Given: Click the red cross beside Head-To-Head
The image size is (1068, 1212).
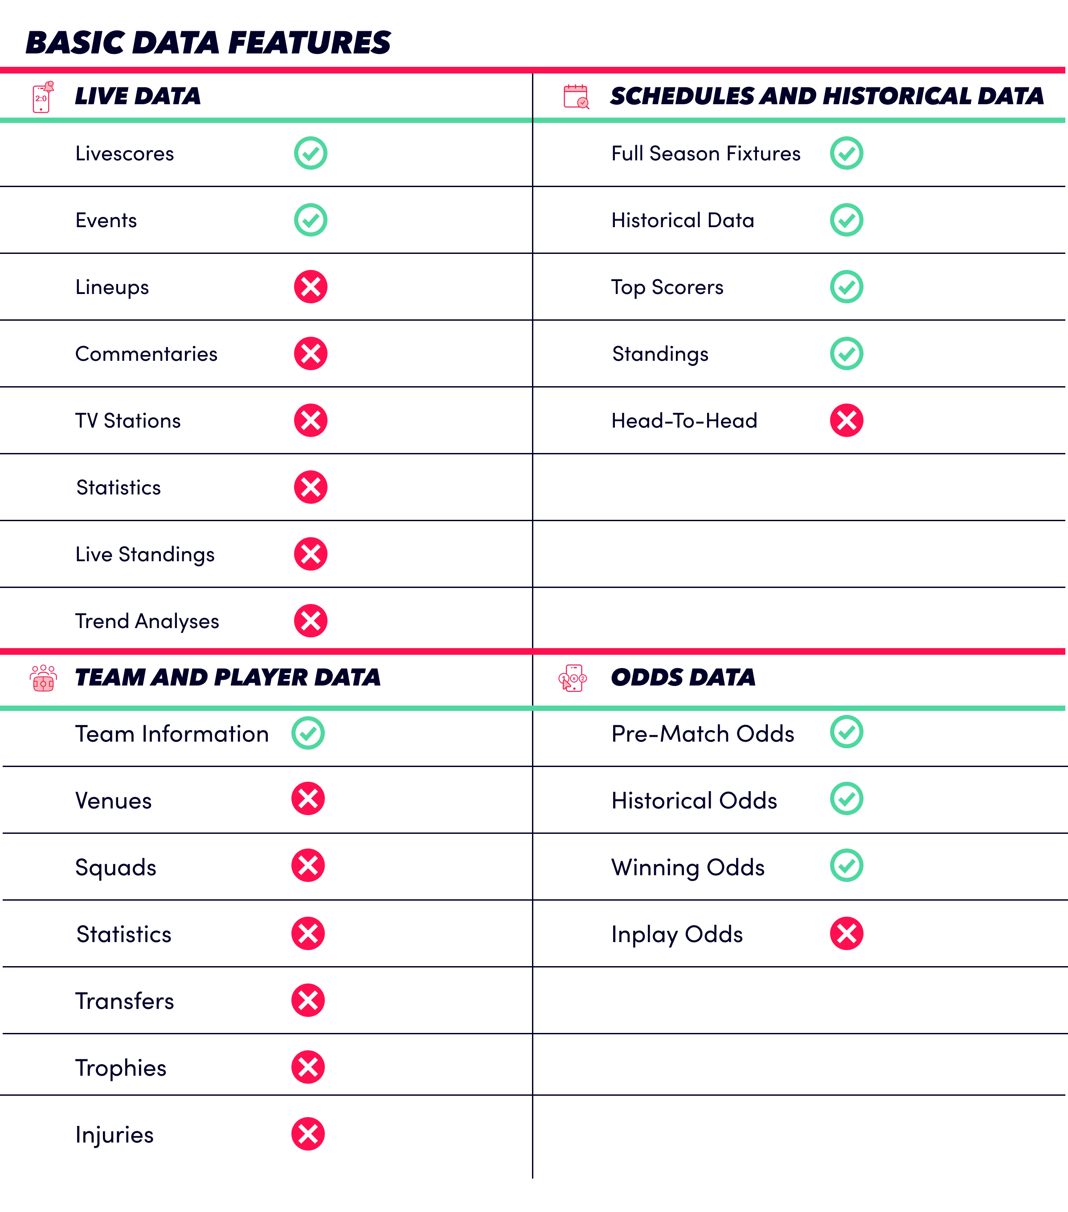Looking at the screenshot, I should point(846,420).
